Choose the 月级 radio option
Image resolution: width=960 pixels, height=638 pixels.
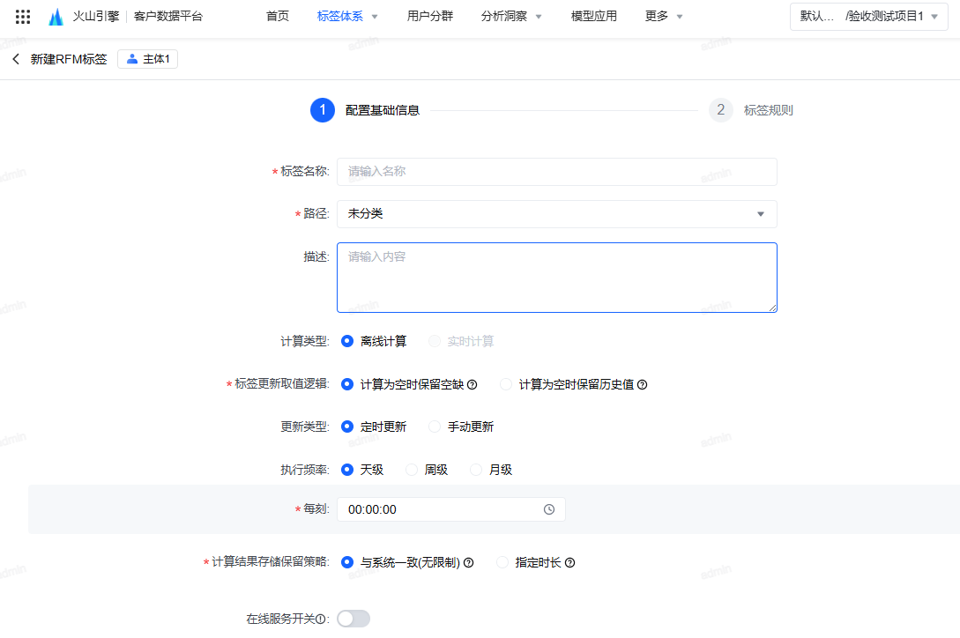pos(476,470)
